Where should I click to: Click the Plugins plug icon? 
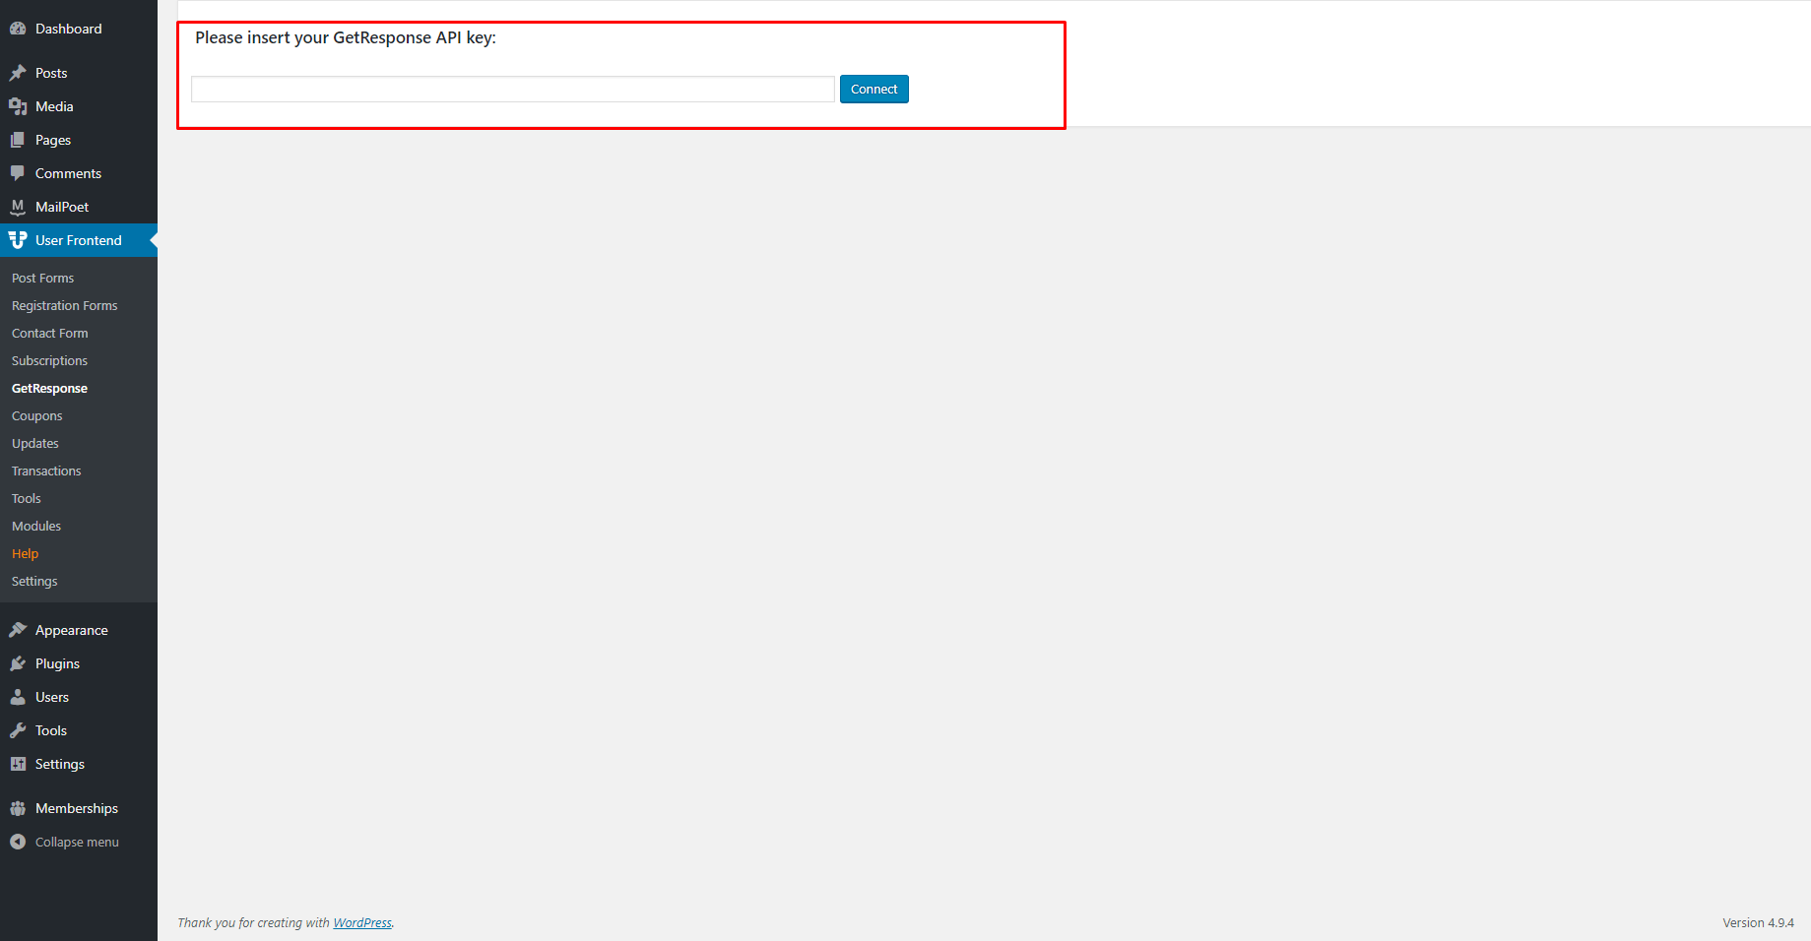click(x=18, y=663)
